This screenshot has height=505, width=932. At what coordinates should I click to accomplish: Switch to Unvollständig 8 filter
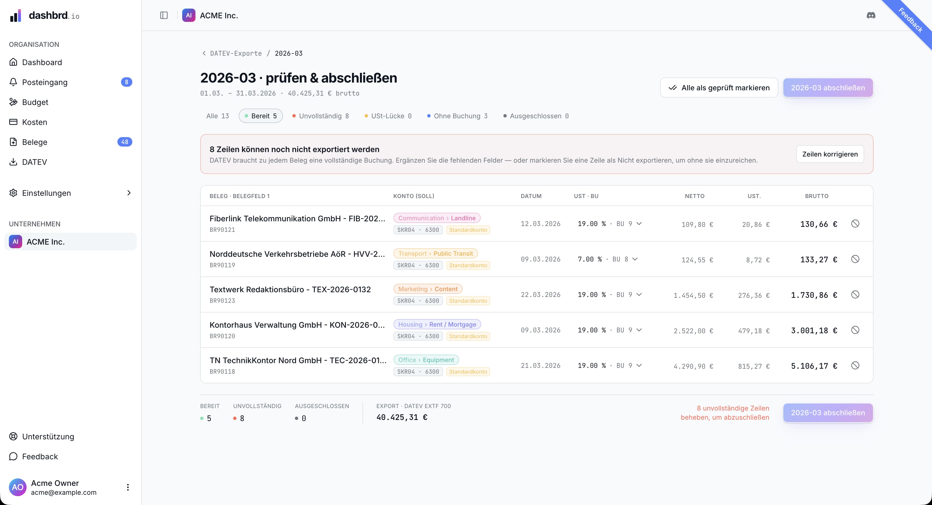pyautogui.click(x=321, y=116)
